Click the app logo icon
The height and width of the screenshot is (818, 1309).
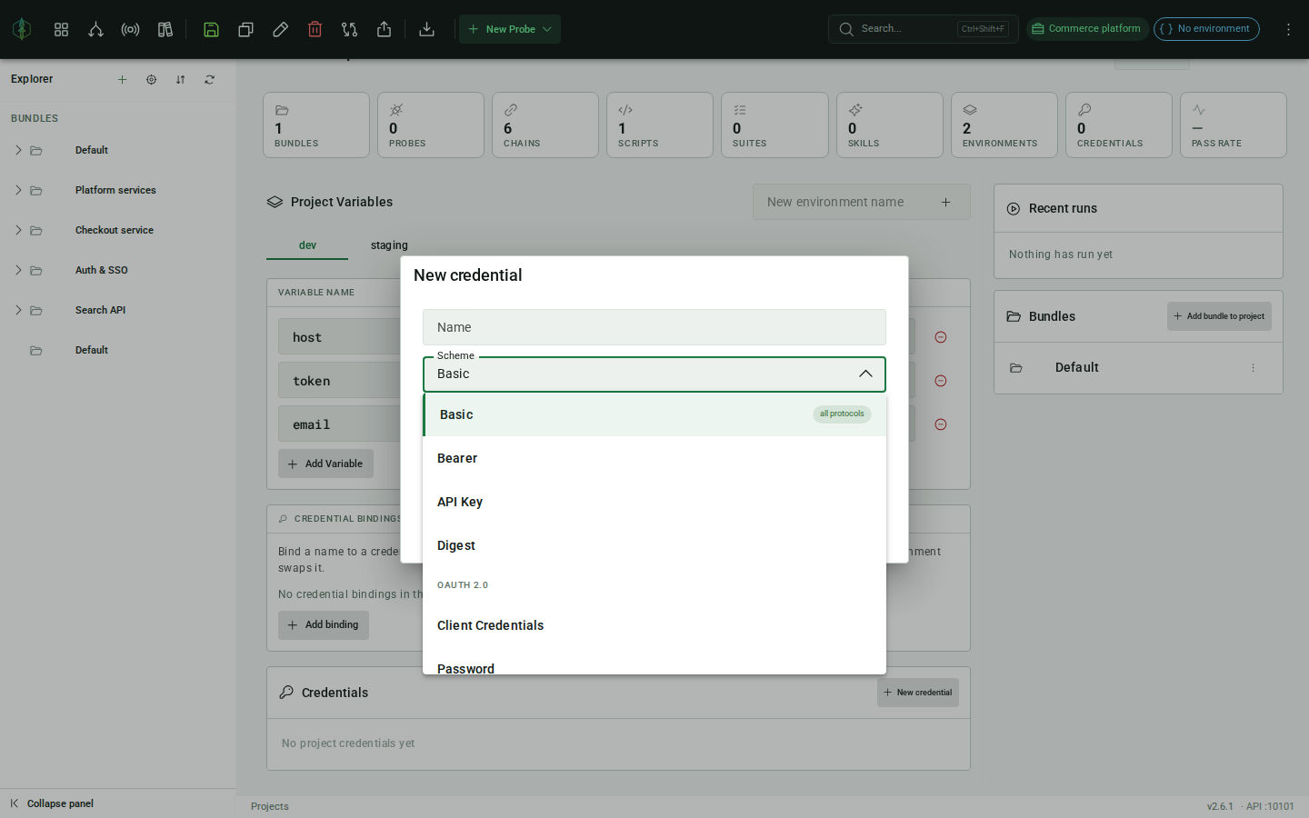[x=22, y=29]
